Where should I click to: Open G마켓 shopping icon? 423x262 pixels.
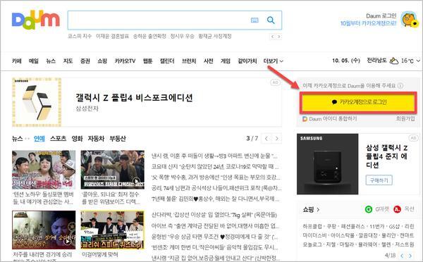tap(368, 209)
